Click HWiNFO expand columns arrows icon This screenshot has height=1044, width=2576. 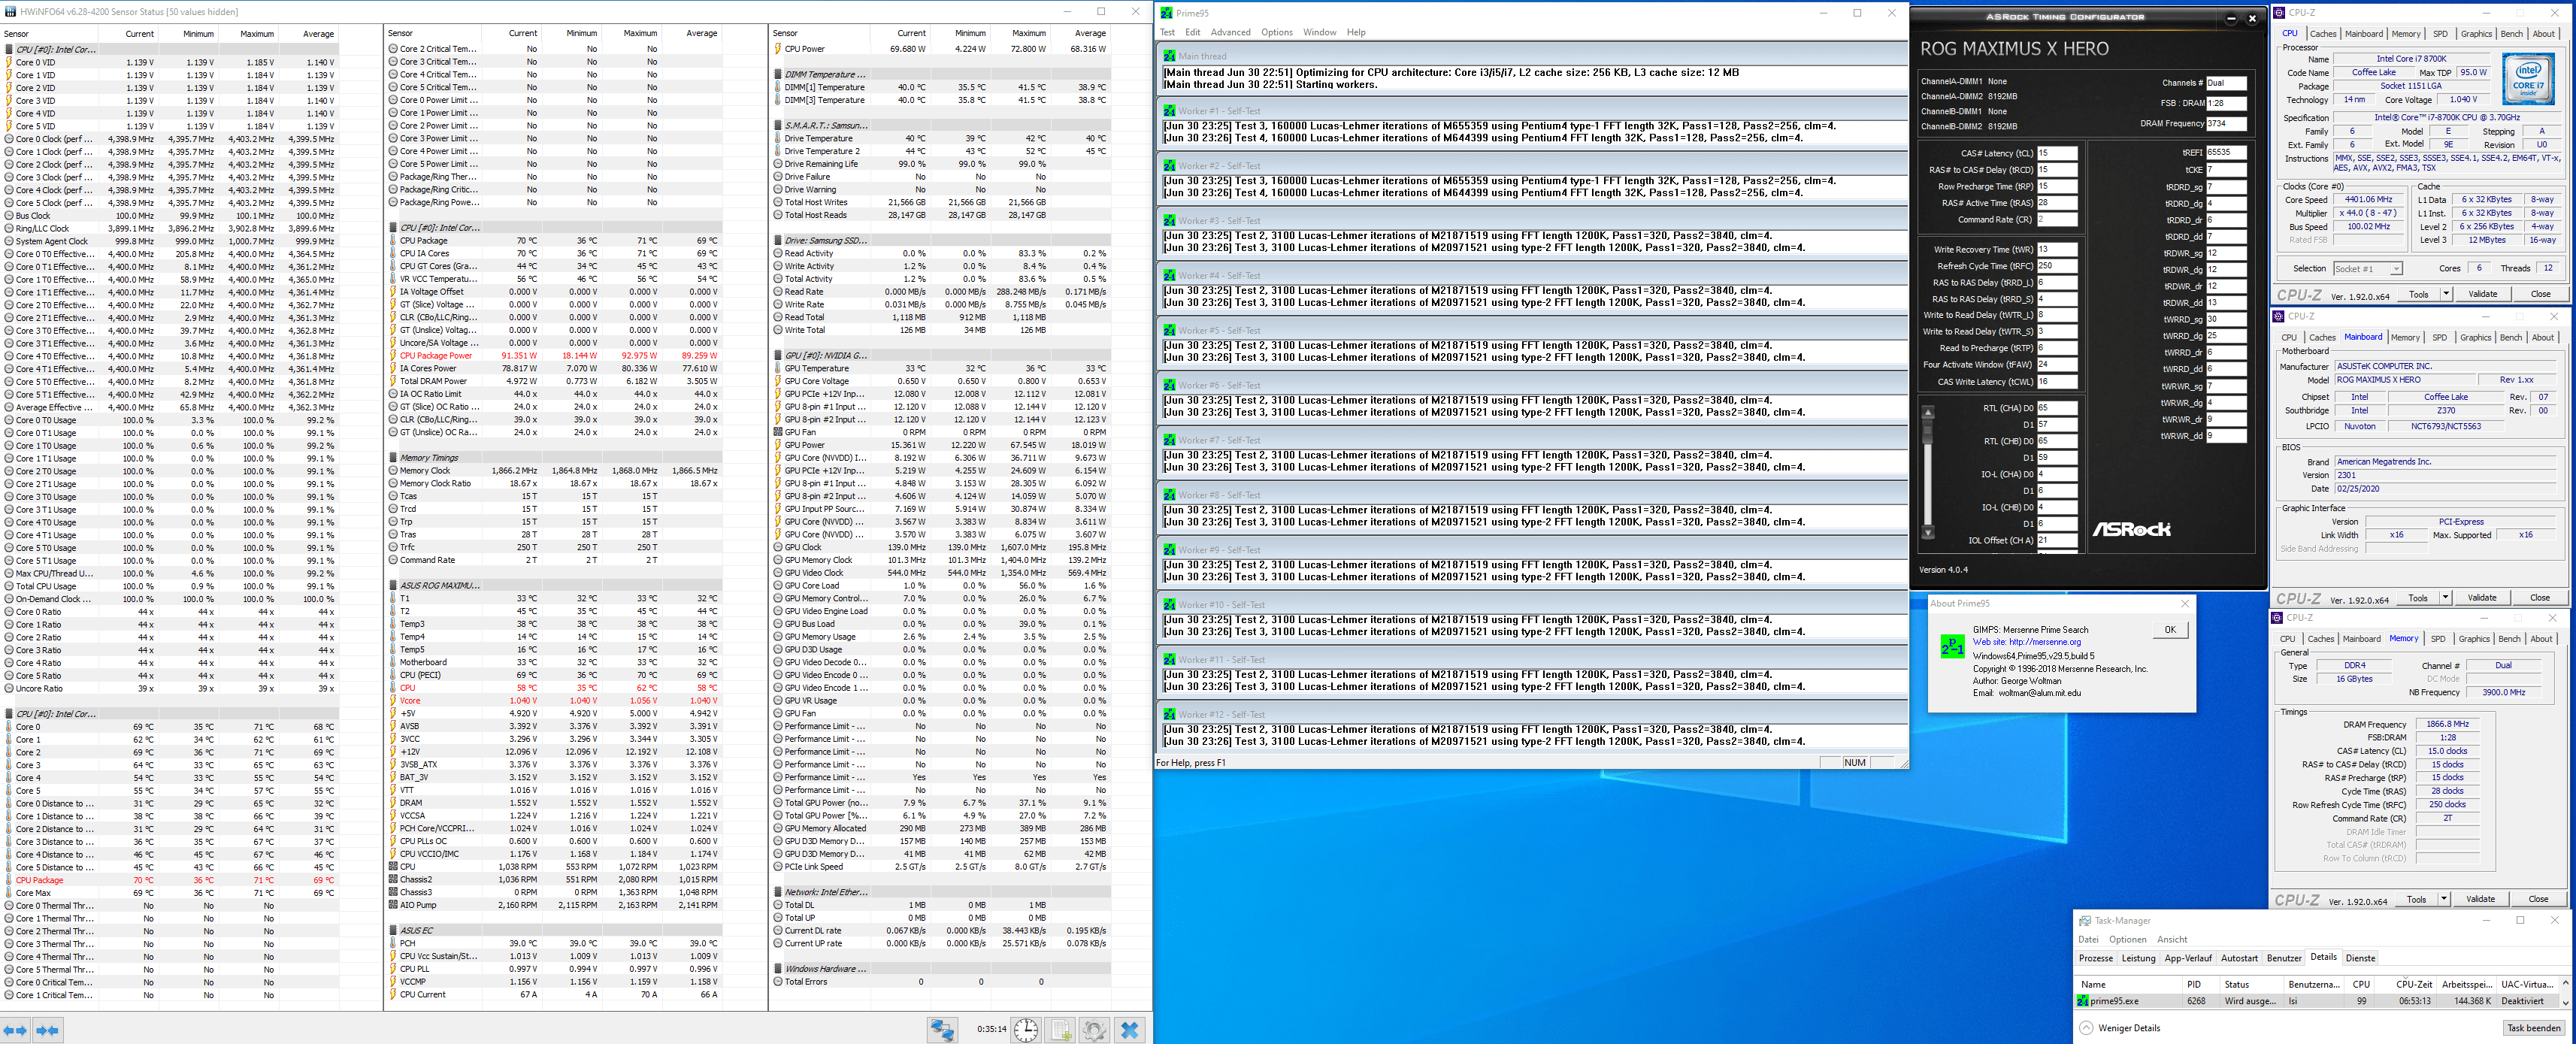[x=15, y=1030]
